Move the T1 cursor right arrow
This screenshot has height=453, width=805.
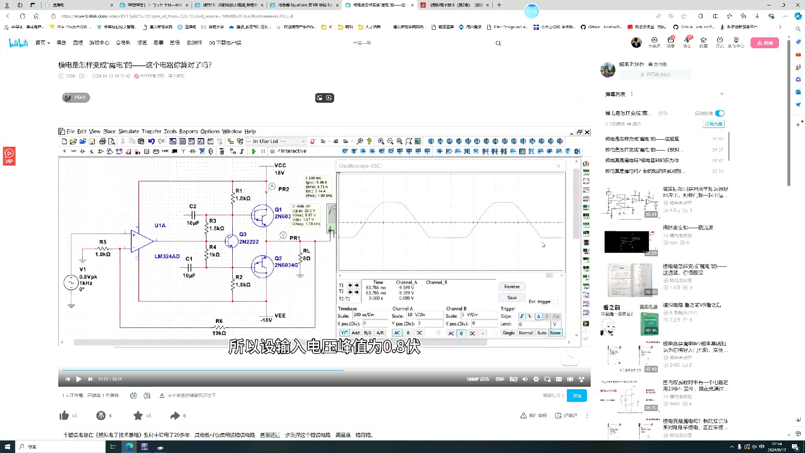click(357, 285)
